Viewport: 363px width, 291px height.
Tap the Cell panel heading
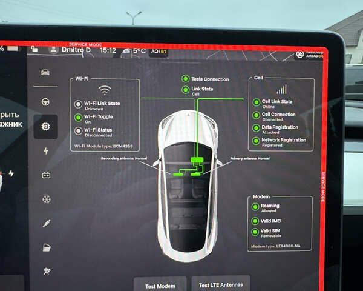coord(258,78)
